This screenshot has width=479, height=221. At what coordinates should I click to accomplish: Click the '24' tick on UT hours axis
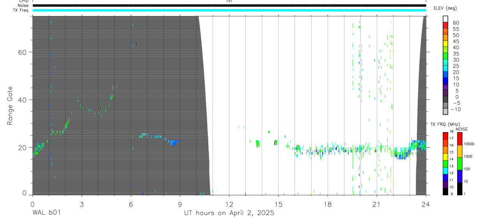pyautogui.click(x=426, y=204)
